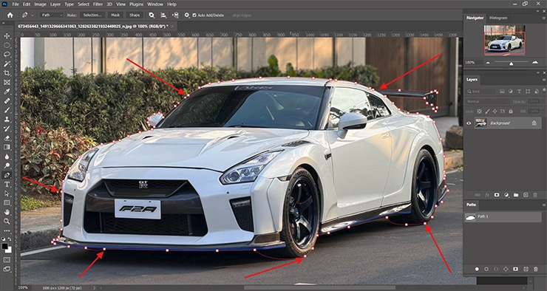Select the Crop tool
This screenshot has height=291, width=547.
point(7,73)
